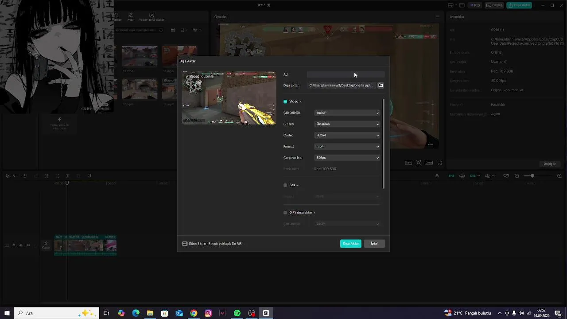Cancel export with İptal button
The image size is (567, 319).
pos(374,244)
